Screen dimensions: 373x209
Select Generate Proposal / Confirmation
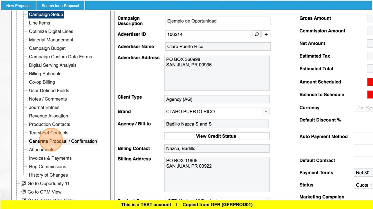click(x=63, y=141)
